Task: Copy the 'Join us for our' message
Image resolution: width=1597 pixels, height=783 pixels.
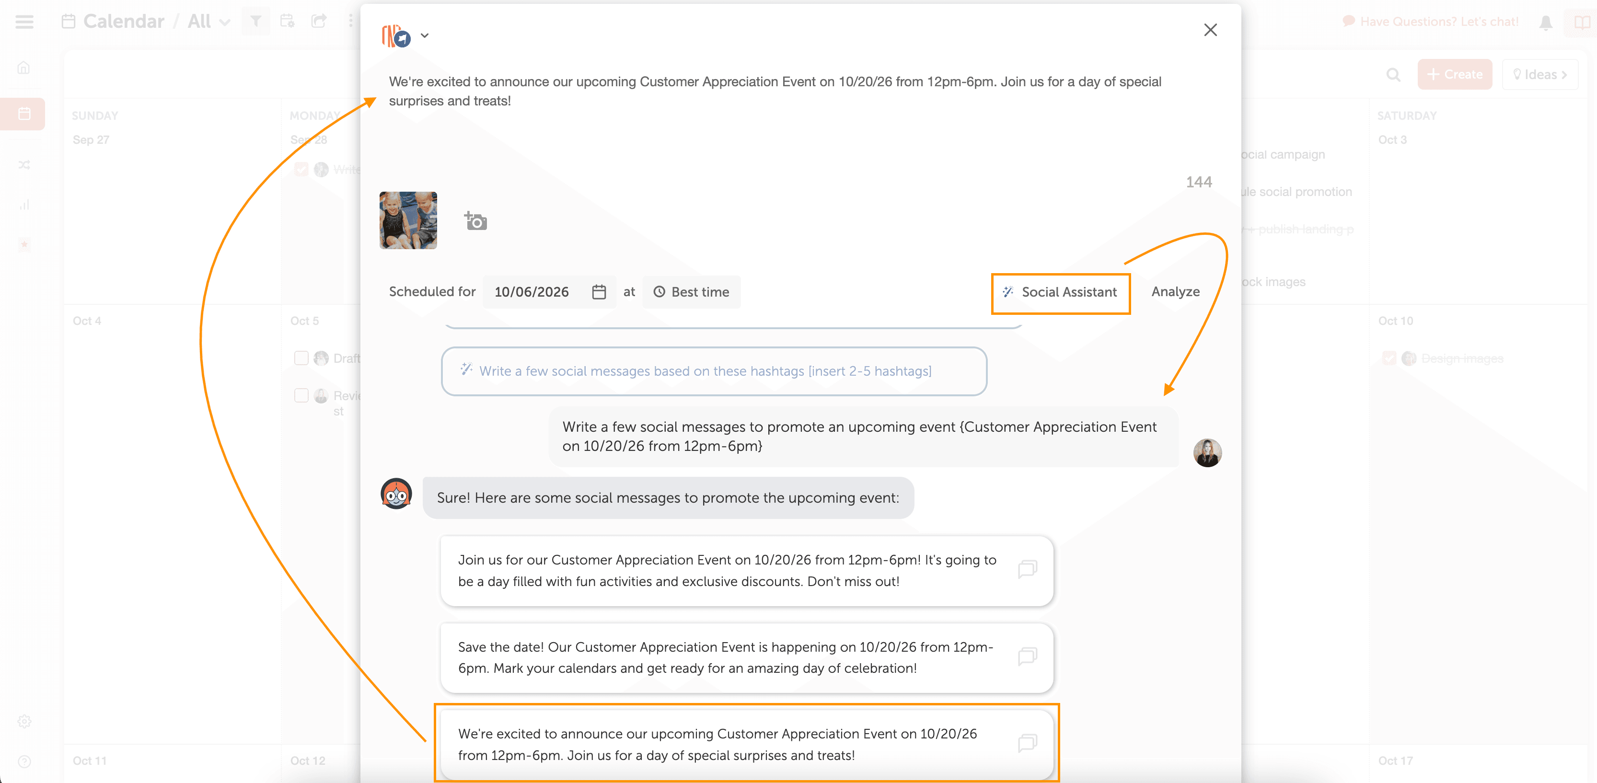Action: (x=1027, y=569)
